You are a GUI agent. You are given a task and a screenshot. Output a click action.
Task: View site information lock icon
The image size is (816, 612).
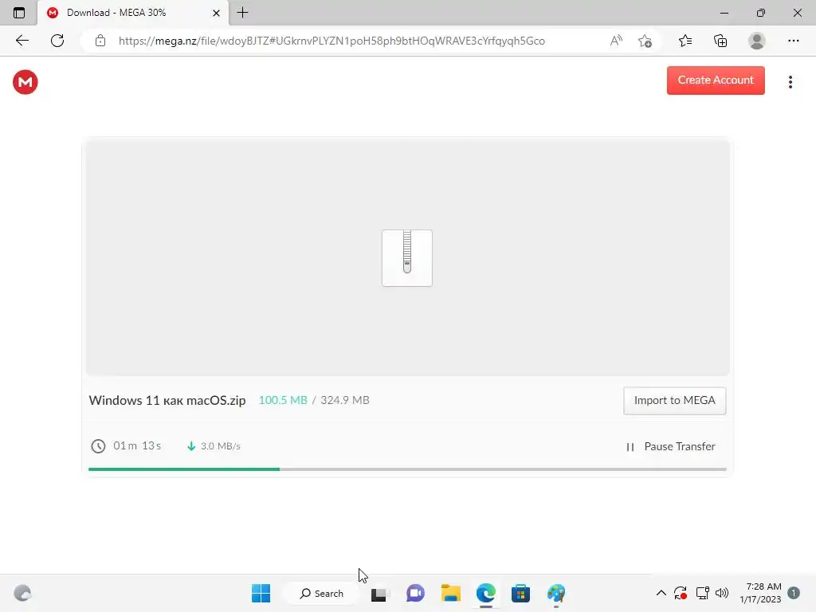(100, 41)
